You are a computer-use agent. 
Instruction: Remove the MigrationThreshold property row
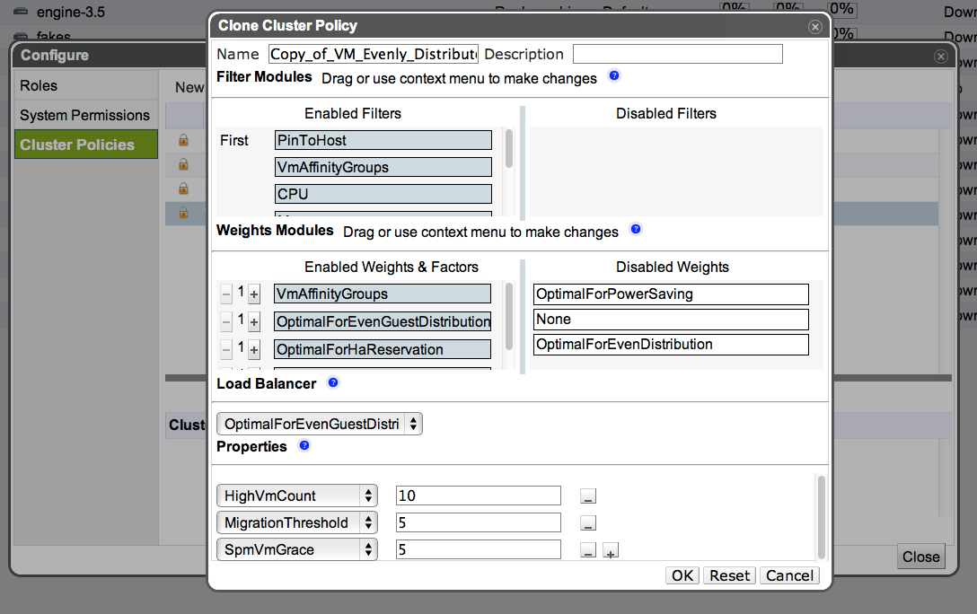click(587, 523)
